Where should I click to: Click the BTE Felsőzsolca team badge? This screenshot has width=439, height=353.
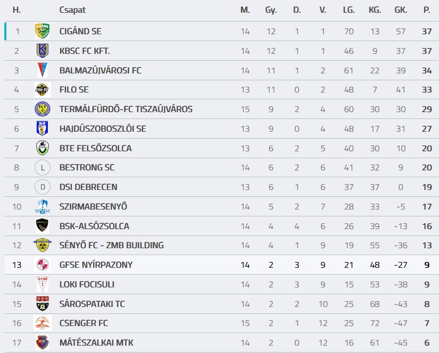[43, 148]
